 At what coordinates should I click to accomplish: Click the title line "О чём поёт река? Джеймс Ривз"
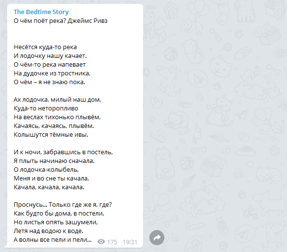tap(61, 21)
